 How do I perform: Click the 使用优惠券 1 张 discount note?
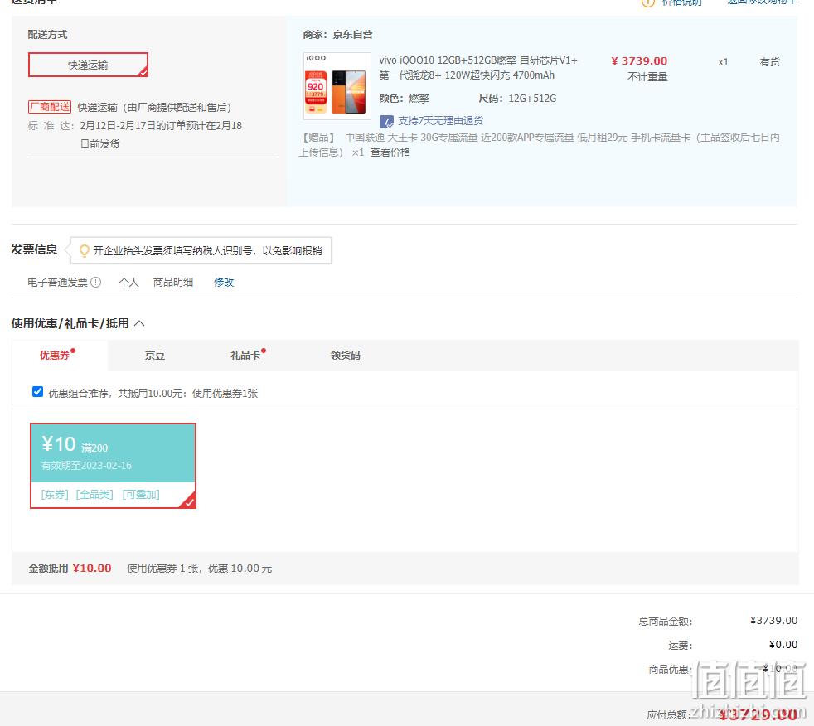(x=199, y=569)
